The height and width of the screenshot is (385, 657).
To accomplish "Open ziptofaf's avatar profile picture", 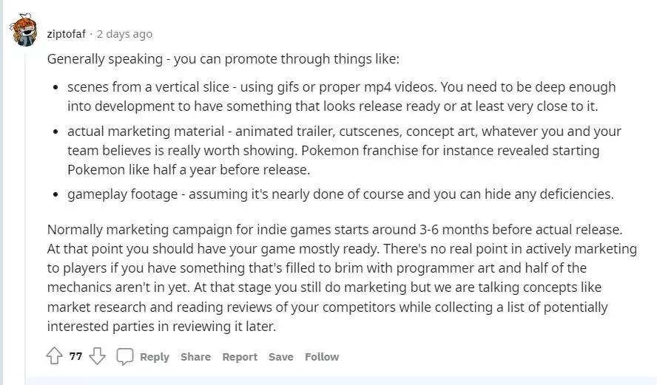I will pyautogui.click(x=24, y=30).
